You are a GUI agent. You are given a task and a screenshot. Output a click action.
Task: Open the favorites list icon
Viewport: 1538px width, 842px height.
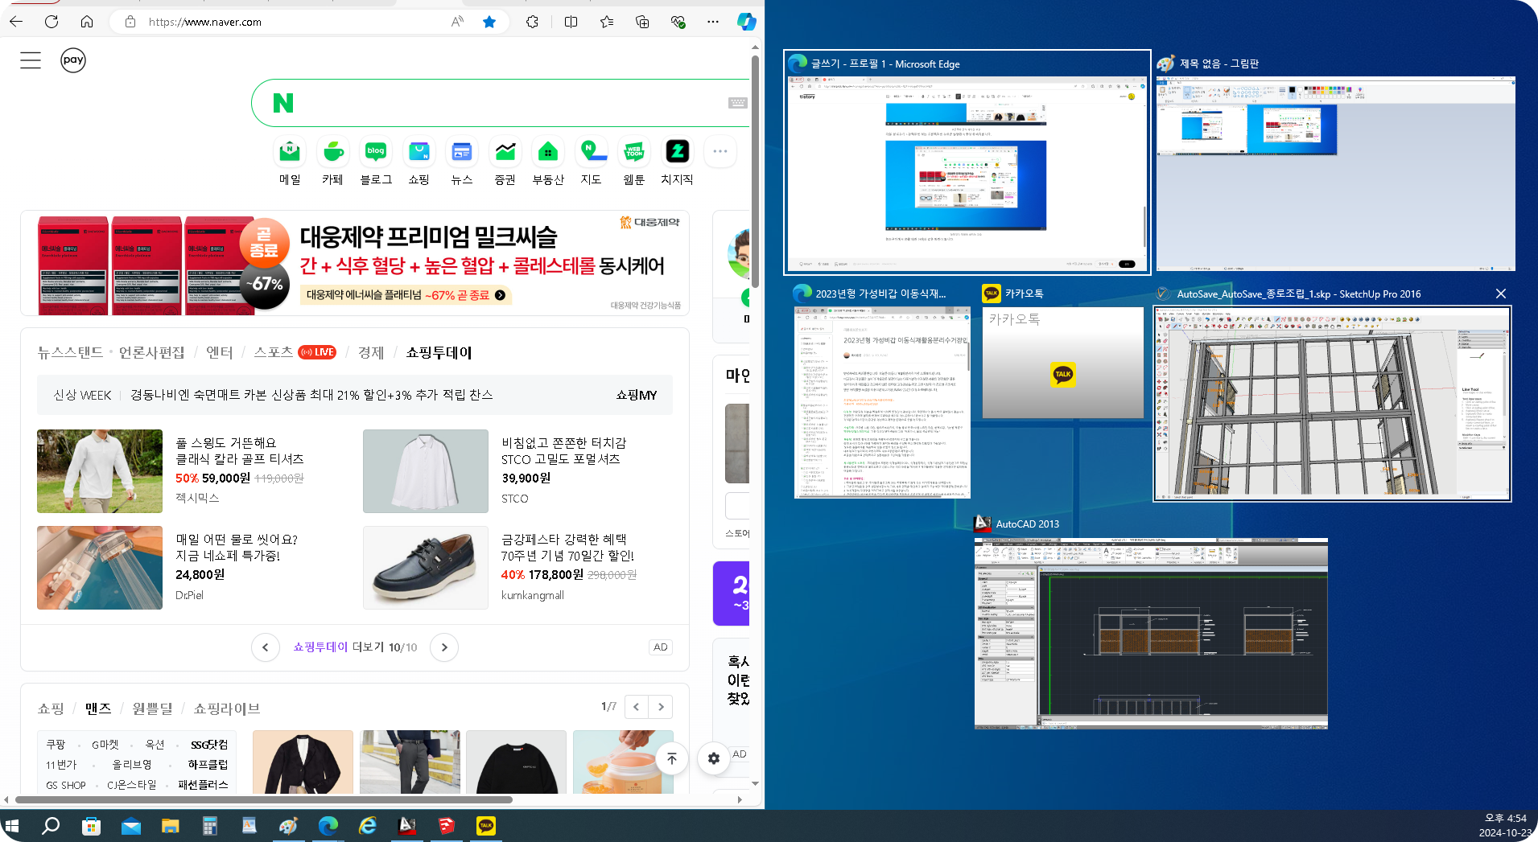[x=607, y=22]
